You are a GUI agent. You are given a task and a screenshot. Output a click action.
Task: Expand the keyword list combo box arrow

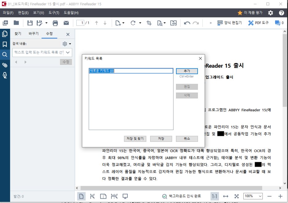(68, 52)
